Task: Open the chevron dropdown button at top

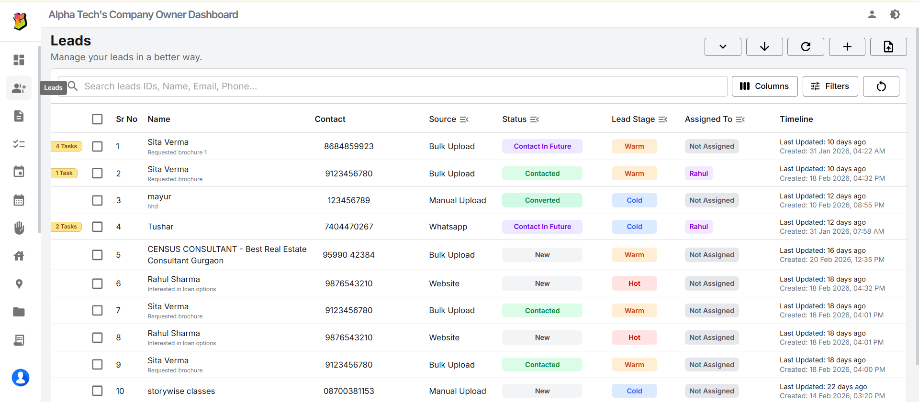Action: tap(723, 47)
